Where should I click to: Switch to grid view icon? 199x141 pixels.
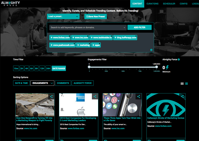pyautogui.click(x=182, y=84)
